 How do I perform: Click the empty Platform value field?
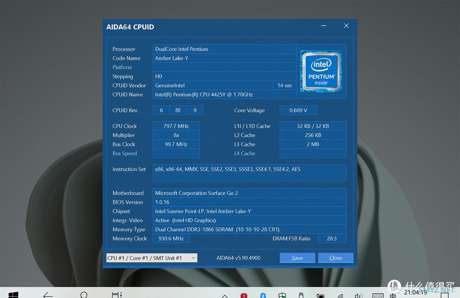point(224,67)
